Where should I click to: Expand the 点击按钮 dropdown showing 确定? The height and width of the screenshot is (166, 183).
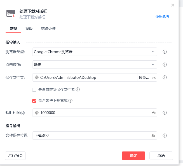[95, 65]
